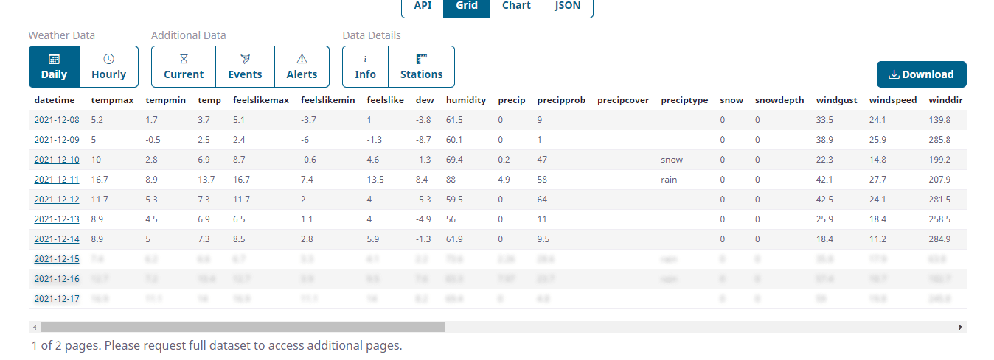The height and width of the screenshot is (360, 994).
Task: Click the Download button
Action: [921, 74]
